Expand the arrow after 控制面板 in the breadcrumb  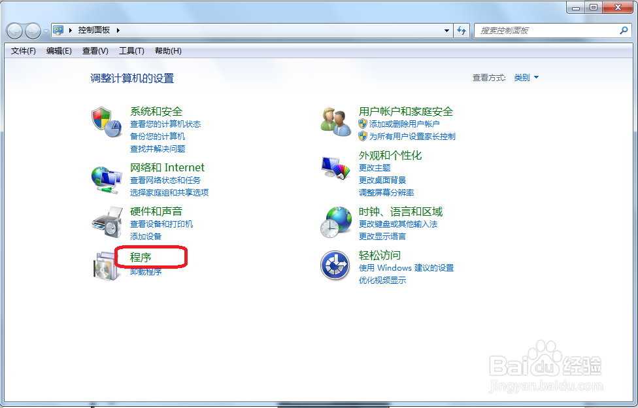coord(118,30)
